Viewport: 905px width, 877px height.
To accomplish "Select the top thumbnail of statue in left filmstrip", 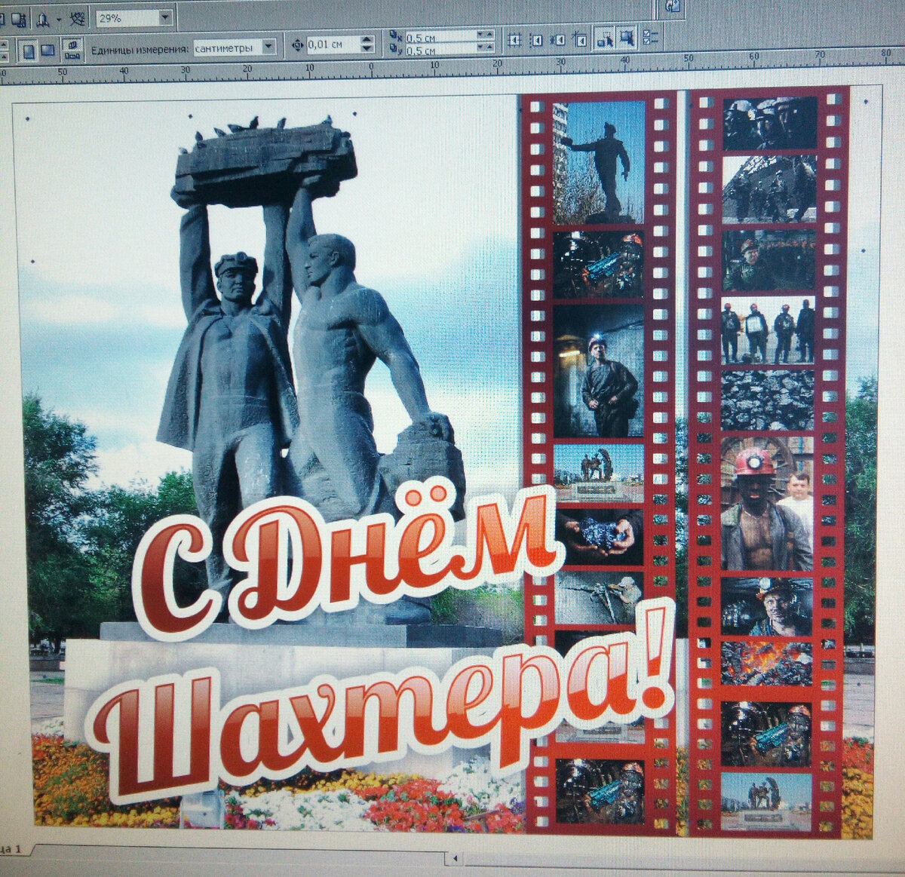I will coord(599,161).
